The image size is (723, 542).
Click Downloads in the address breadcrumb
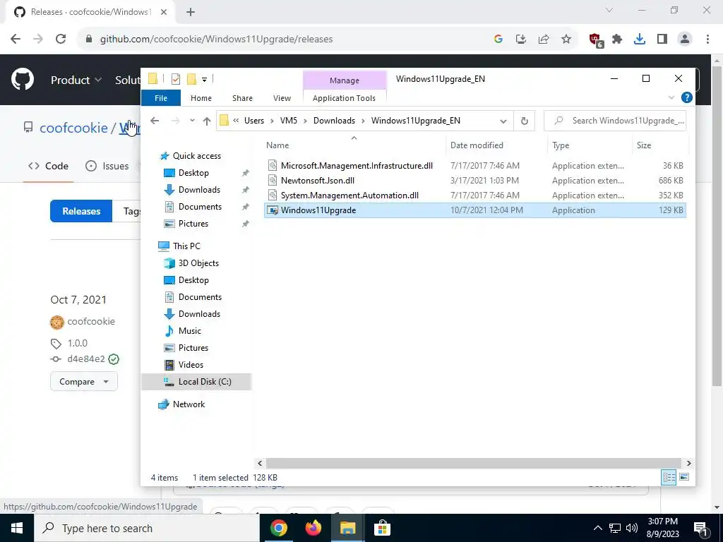click(334, 120)
